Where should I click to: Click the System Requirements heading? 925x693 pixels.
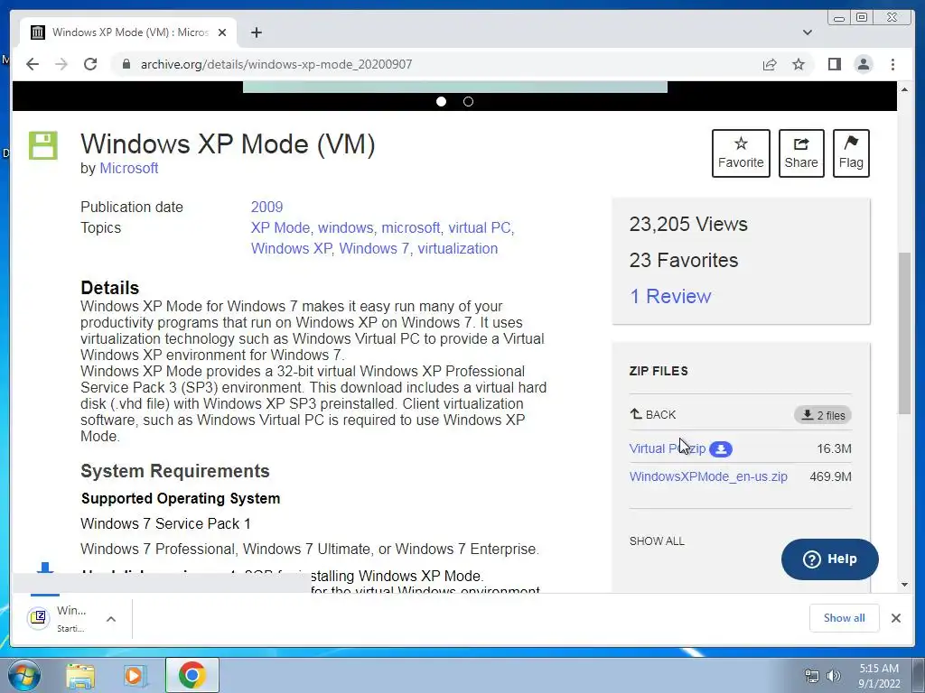pyautogui.click(x=175, y=471)
